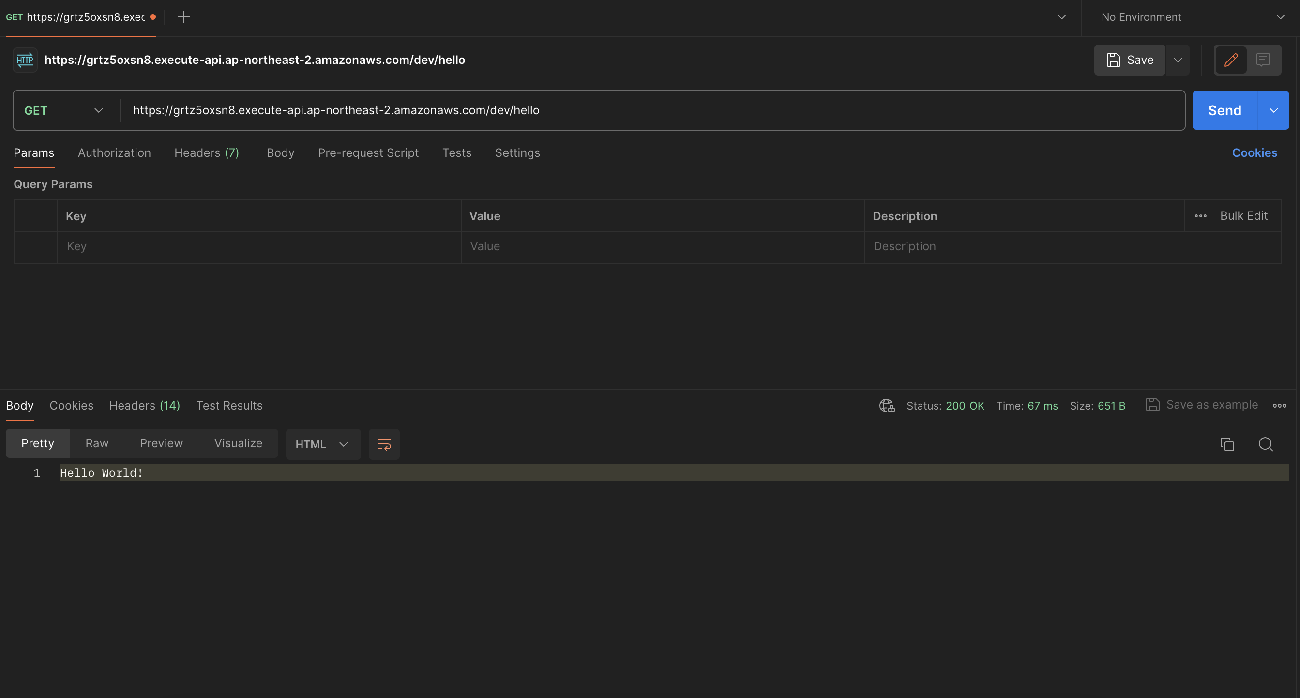Expand the Save button dropdown arrow

pos(1178,60)
